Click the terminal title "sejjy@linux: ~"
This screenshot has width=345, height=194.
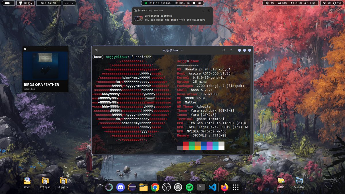point(172,50)
